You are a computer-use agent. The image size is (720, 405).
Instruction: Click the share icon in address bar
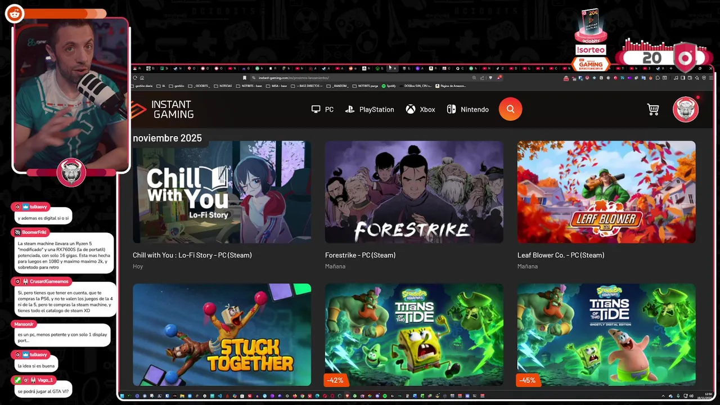coord(482,78)
